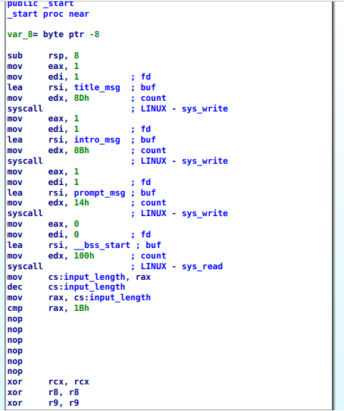
Task: Select the 'sub rsp, 8' instruction
Action: (x=43, y=56)
